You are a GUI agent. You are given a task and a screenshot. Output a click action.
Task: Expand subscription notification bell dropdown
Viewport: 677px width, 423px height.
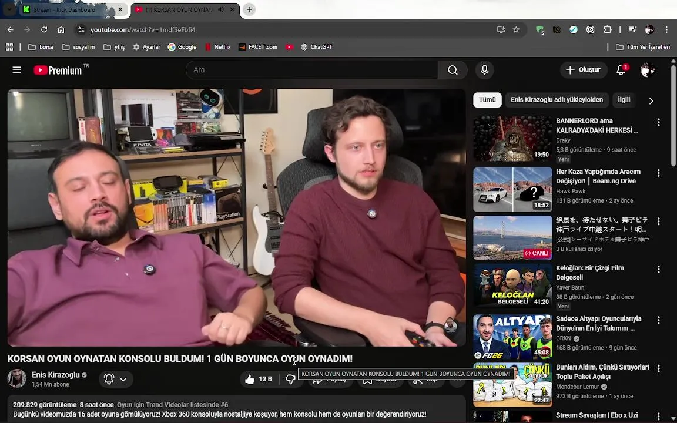point(116,379)
